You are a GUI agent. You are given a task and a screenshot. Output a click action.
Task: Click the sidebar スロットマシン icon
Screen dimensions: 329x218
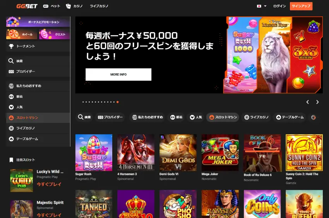(x=11, y=118)
